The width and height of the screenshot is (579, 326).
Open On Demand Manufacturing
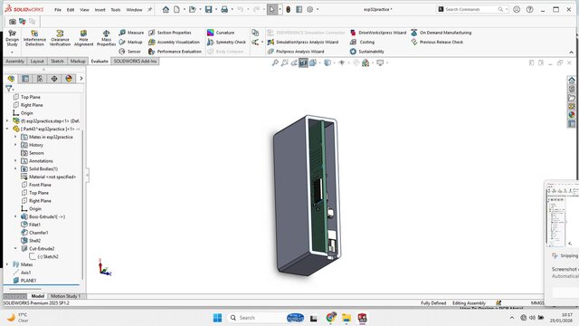(441, 33)
